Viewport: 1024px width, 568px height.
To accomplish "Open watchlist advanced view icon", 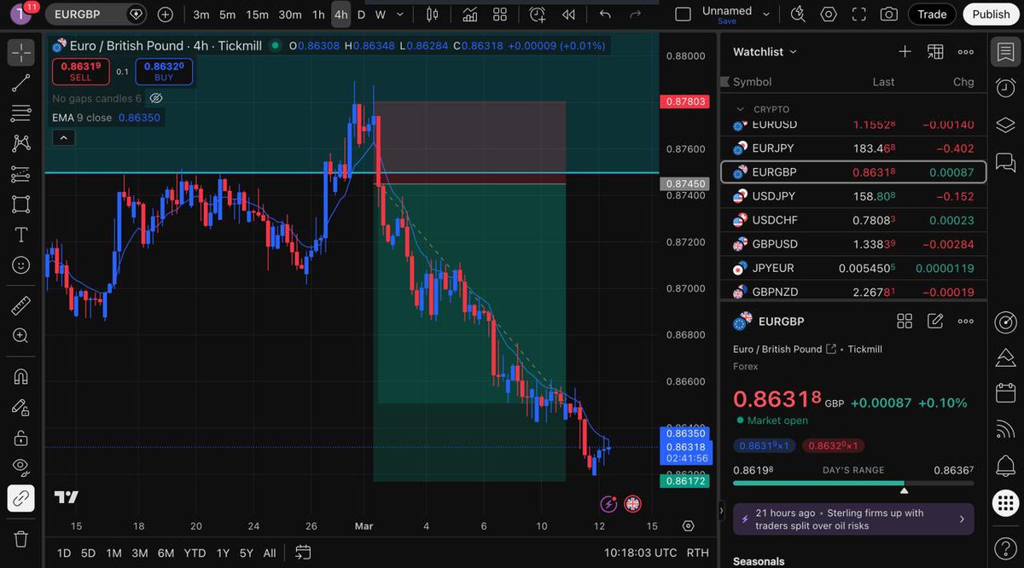I will 935,52.
